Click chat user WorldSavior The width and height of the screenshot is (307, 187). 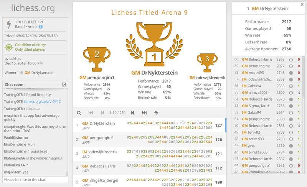coord(13,137)
